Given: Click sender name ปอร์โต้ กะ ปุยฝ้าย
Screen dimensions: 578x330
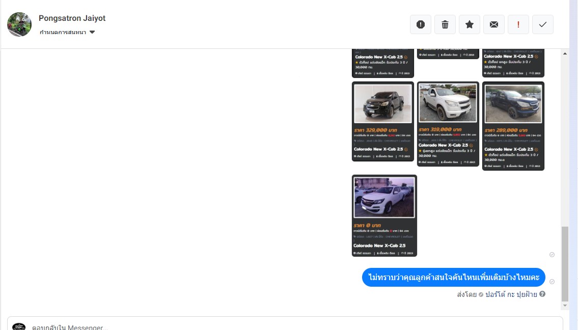Looking at the screenshot, I should [510, 294].
